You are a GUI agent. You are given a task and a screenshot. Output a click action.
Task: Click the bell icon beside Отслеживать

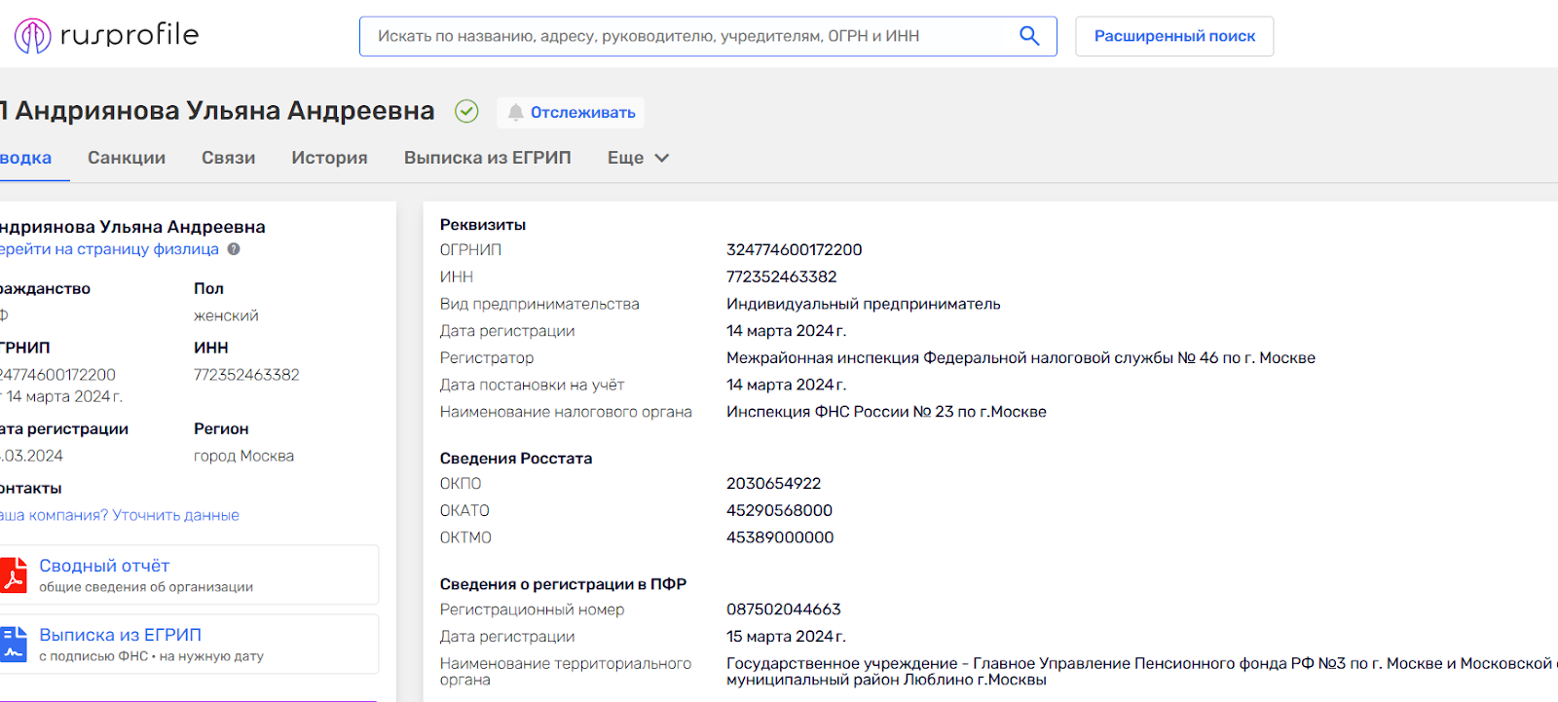[x=515, y=112]
